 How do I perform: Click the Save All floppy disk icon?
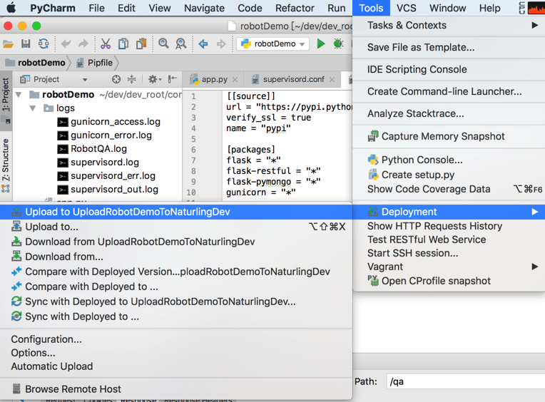(26, 43)
